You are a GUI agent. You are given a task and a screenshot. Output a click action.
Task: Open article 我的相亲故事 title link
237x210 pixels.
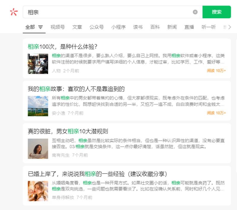click(x=76, y=89)
